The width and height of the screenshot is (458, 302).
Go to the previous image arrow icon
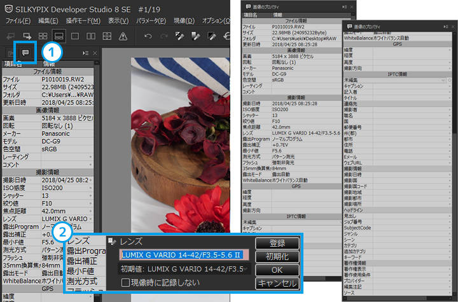11,36
